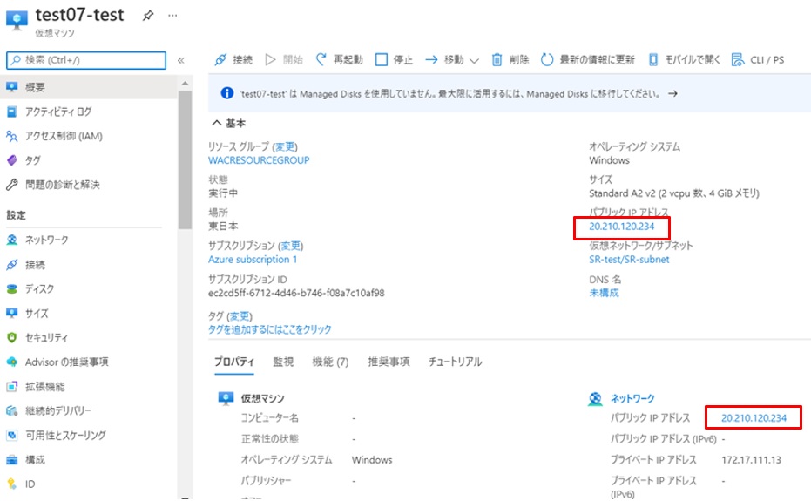Click the セキュリティ shield icon
811x501 pixels.
12,337
